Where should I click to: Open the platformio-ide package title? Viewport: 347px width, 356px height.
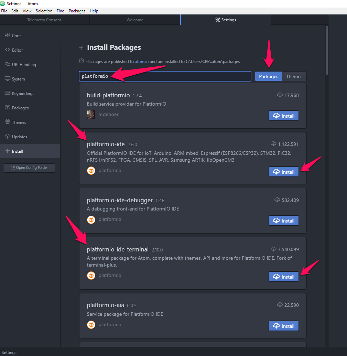(106, 144)
